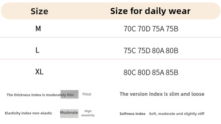Click the 70C size value
The width and height of the screenshot is (221, 124).
(130, 29)
